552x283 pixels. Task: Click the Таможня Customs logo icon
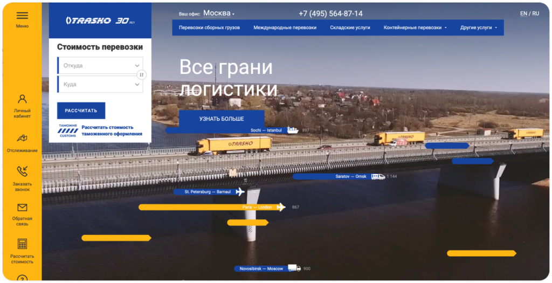(68, 130)
